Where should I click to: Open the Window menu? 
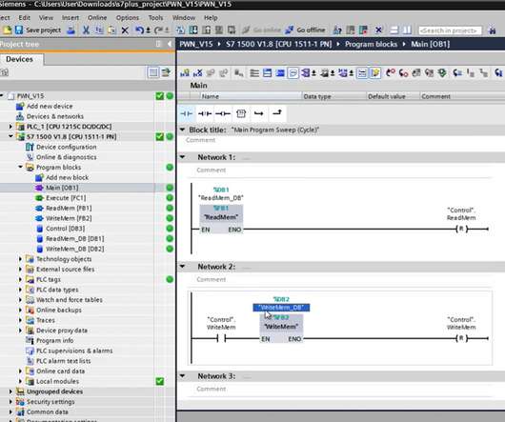click(x=184, y=18)
